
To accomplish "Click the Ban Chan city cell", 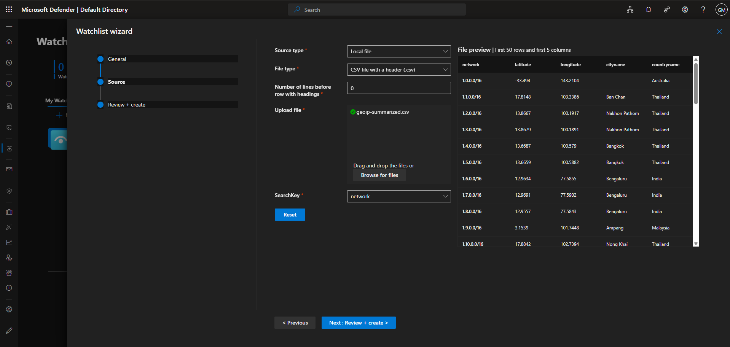I will 615,97.
